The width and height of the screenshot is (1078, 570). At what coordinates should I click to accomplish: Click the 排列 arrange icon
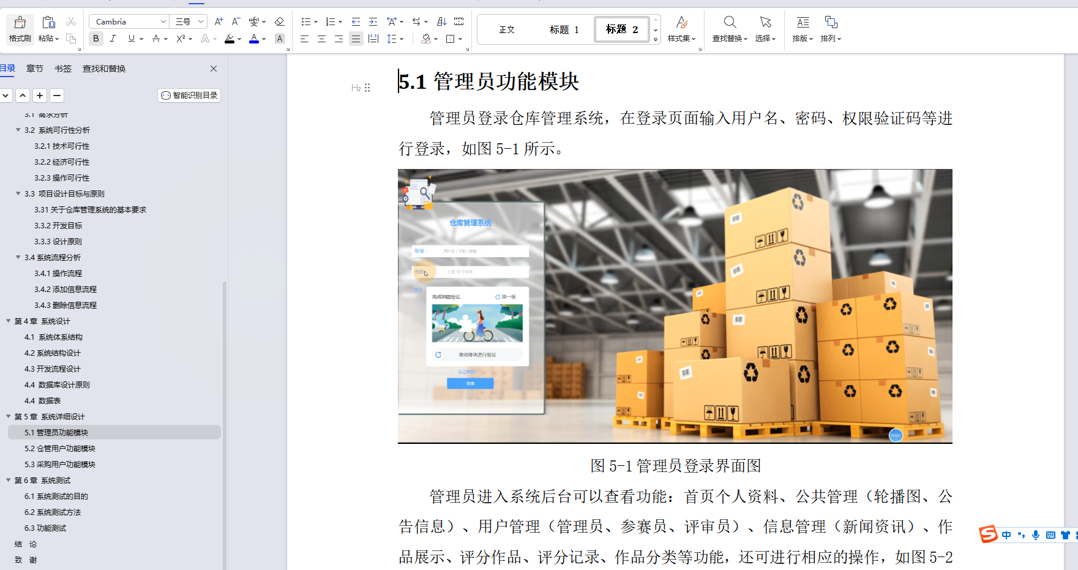(831, 28)
